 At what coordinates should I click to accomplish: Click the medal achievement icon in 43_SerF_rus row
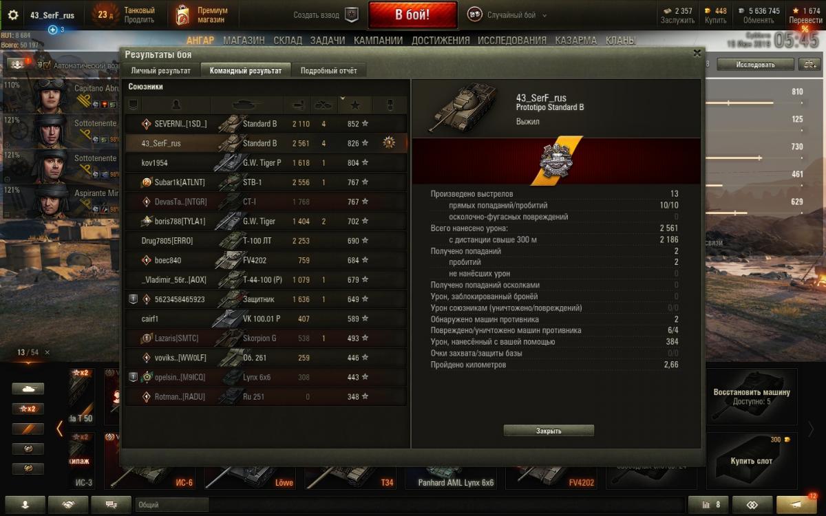(390, 143)
